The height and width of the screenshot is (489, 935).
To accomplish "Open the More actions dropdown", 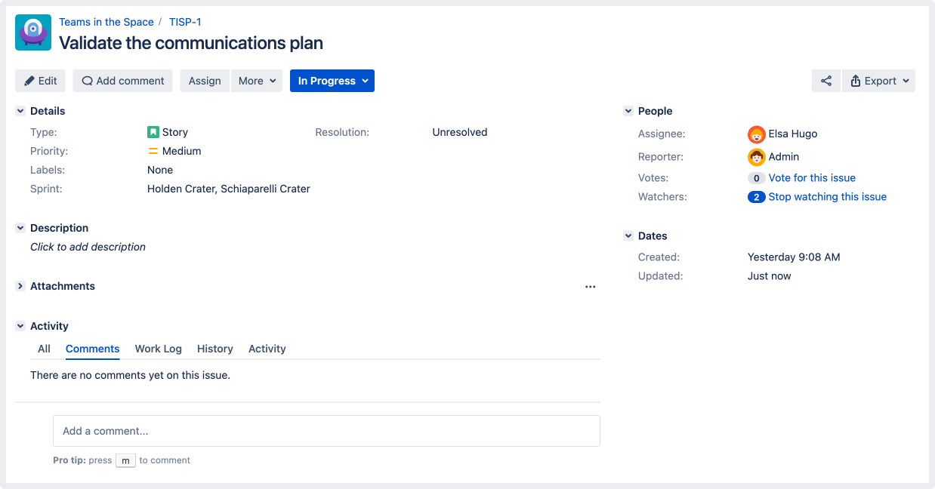I will tap(257, 81).
